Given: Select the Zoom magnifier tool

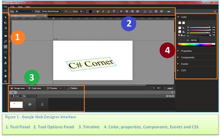Looking at the screenshot, I should click(6, 82).
